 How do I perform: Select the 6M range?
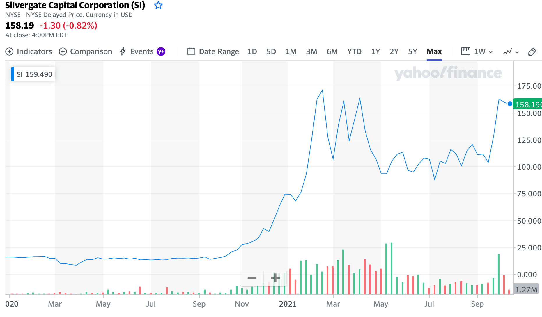[x=332, y=51]
